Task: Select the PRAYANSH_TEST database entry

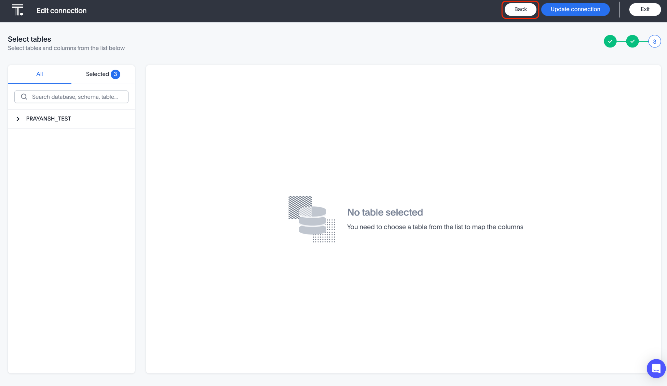Action: click(48, 119)
